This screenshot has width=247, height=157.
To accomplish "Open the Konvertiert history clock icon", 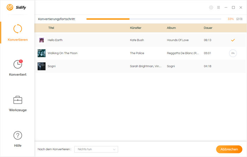I will coord(18,64).
